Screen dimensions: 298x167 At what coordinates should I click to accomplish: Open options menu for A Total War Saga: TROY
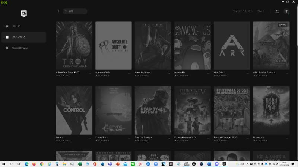point(90,73)
